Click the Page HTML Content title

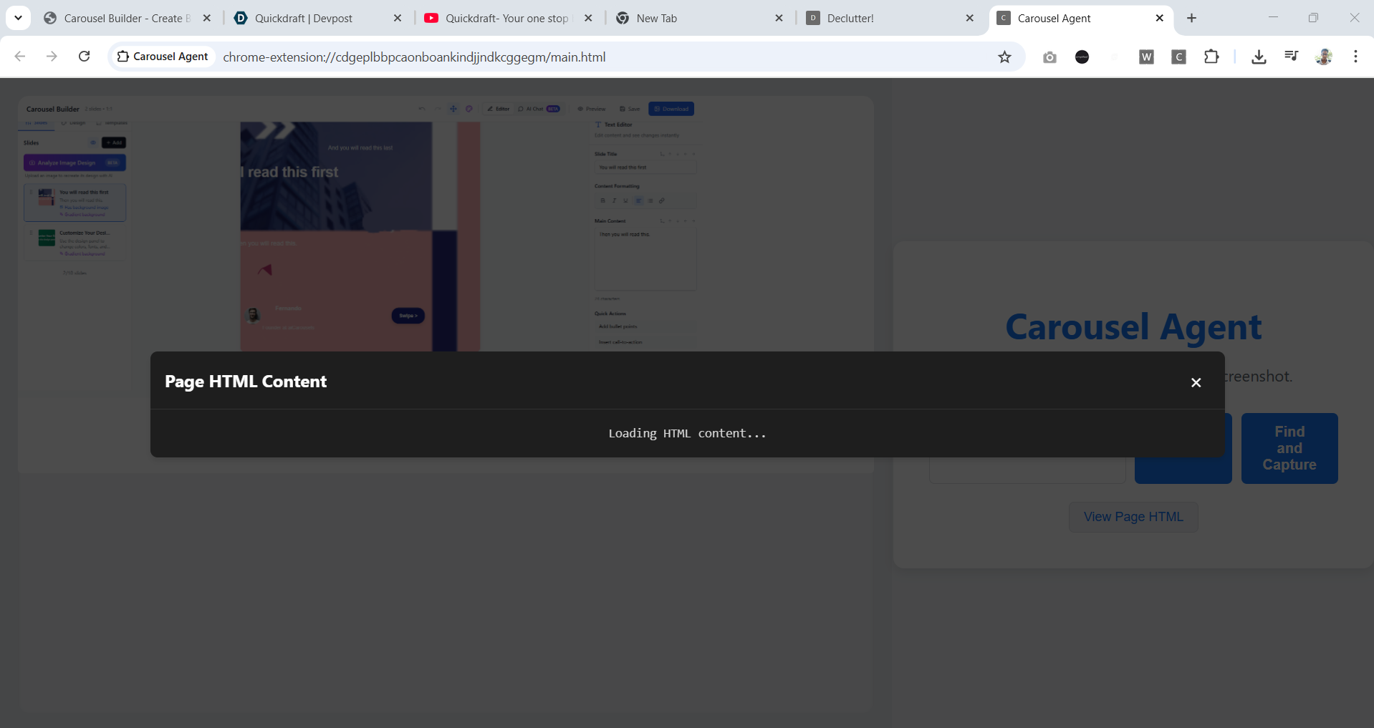point(246,382)
